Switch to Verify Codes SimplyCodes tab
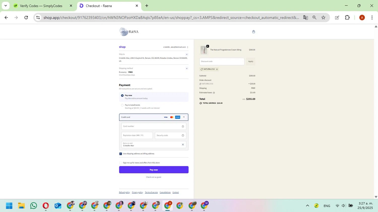The width and height of the screenshot is (378, 212). click(43, 6)
